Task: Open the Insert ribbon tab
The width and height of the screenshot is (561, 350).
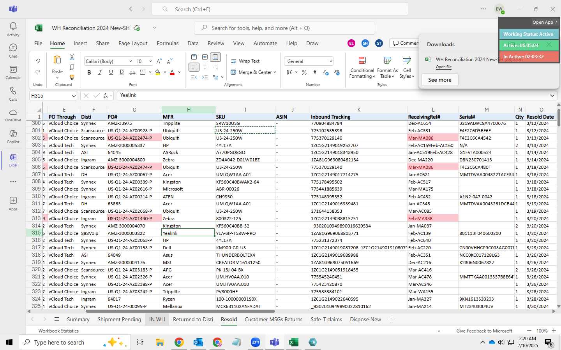Action: pos(80,43)
